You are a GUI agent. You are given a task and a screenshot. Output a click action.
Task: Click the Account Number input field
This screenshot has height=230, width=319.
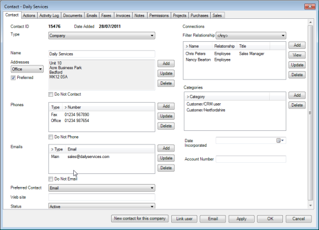point(251,159)
